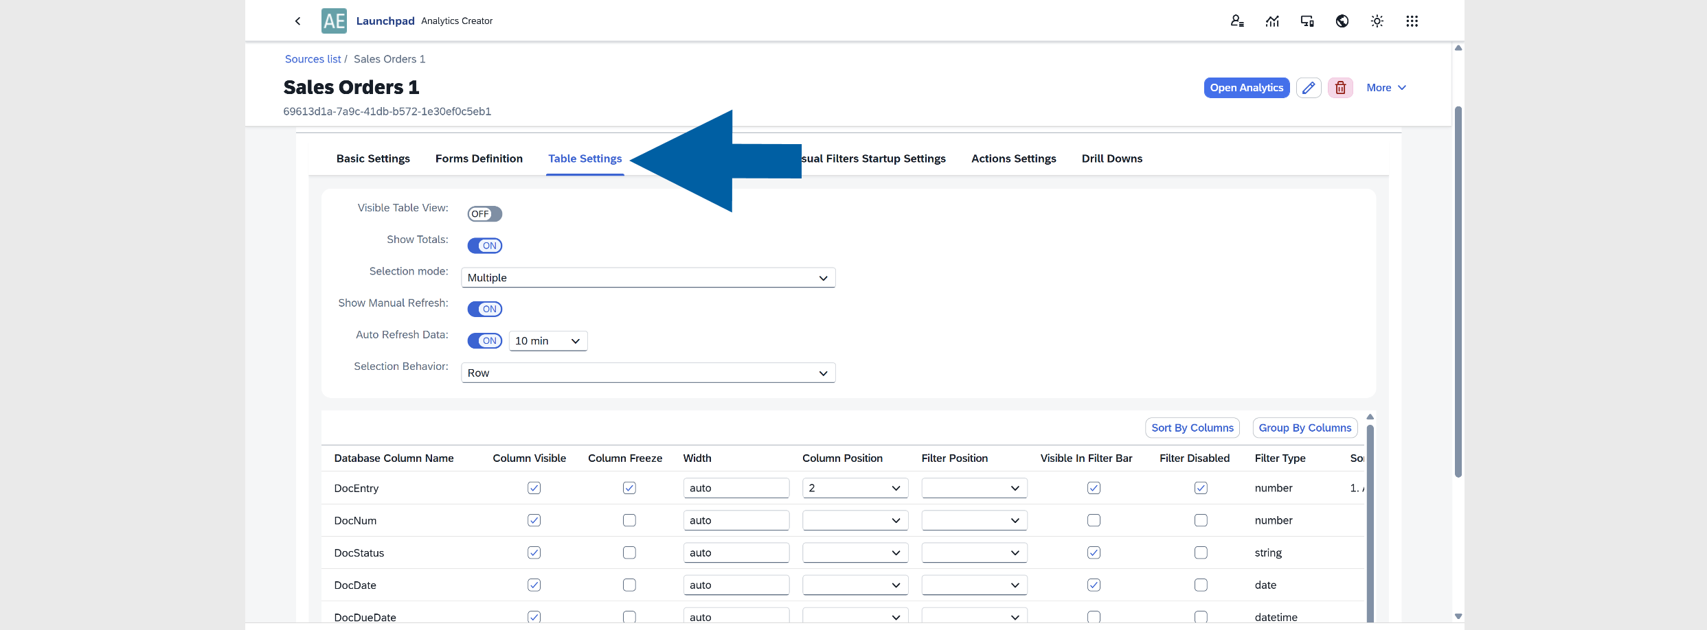Image resolution: width=1707 pixels, height=630 pixels.
Task: Click the pencil edit icon next to Open Analytics
Action: [x=1309, y=87]
